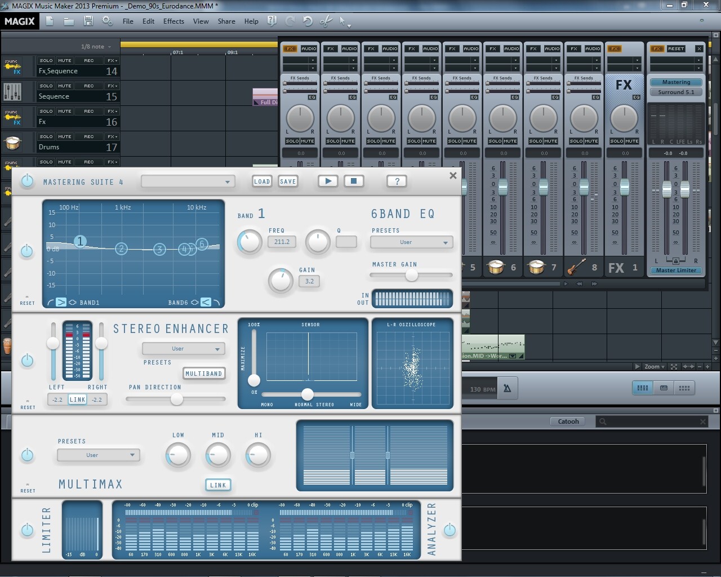Click the mixer channel 6 drum icon
Screen dimensions: 721x577
[x=496, y=267]
